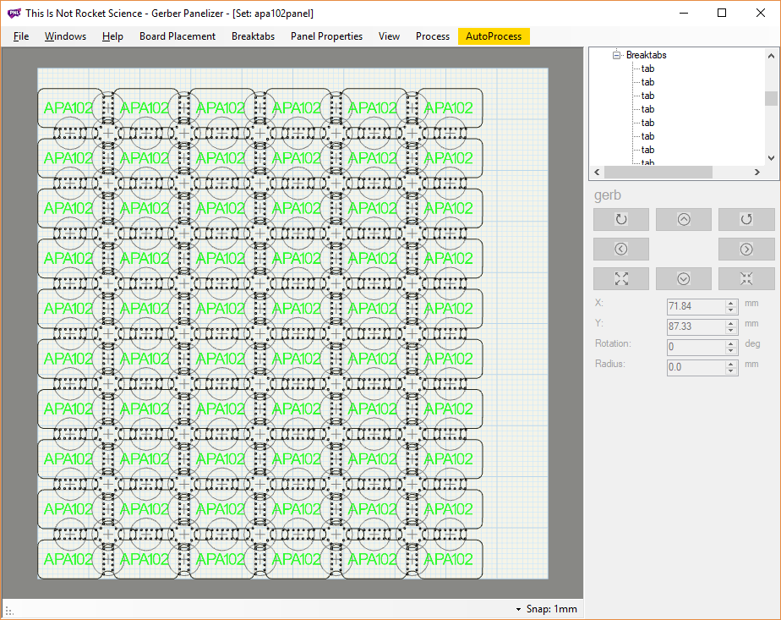The width and height of the screenshot is (781, 620).
Task: Select the Breaktabs node label in the tree
Action: point(646,55)
